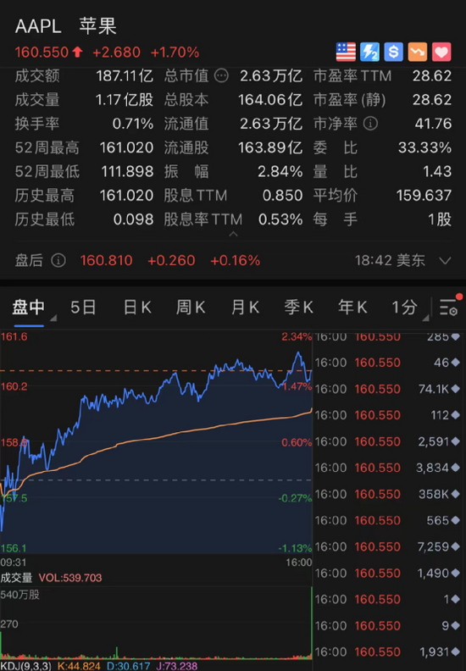Switch to the 月K tab

(x=245, y=308)
